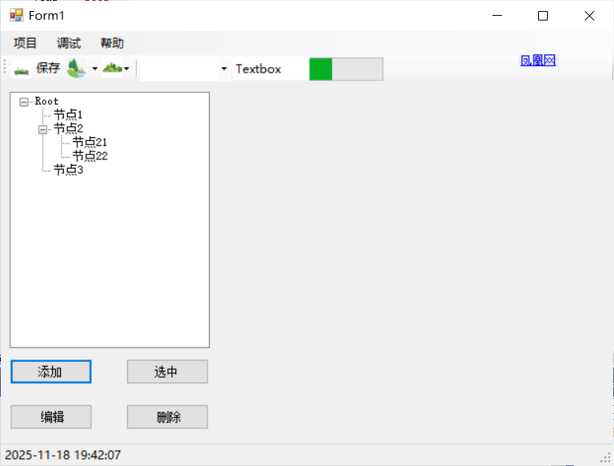Image resolution: width=614 pixels, height=466 pixels.
Task: Click the status bar timestamp 2025-11-18 19:42:07
Action: [62, 455]
